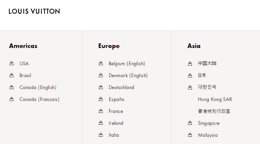Open the 대한민국 site link

tap(207, 87)
